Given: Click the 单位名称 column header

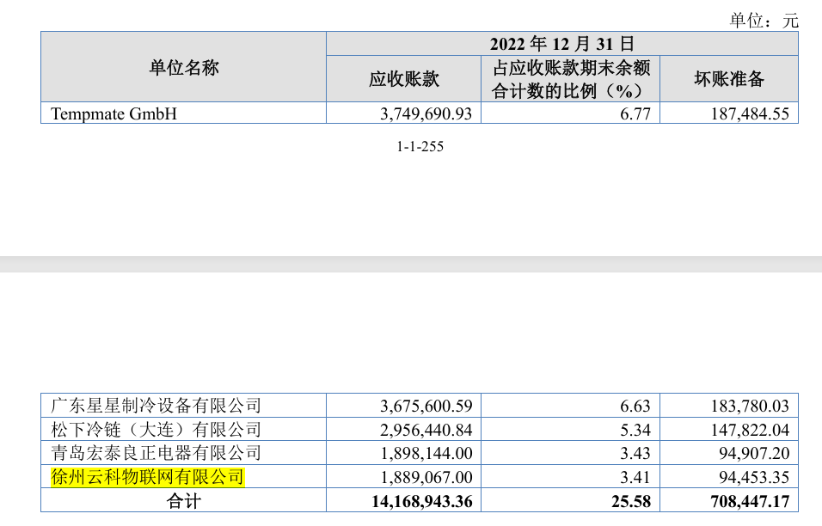Looking at the screenshot, I should [183, 67].
